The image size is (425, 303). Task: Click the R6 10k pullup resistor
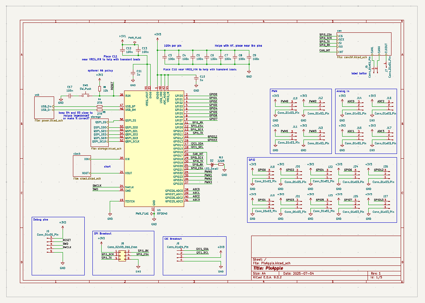(99, 89)
